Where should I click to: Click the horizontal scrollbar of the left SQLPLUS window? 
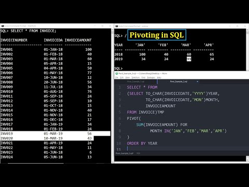tap(35, 163)
